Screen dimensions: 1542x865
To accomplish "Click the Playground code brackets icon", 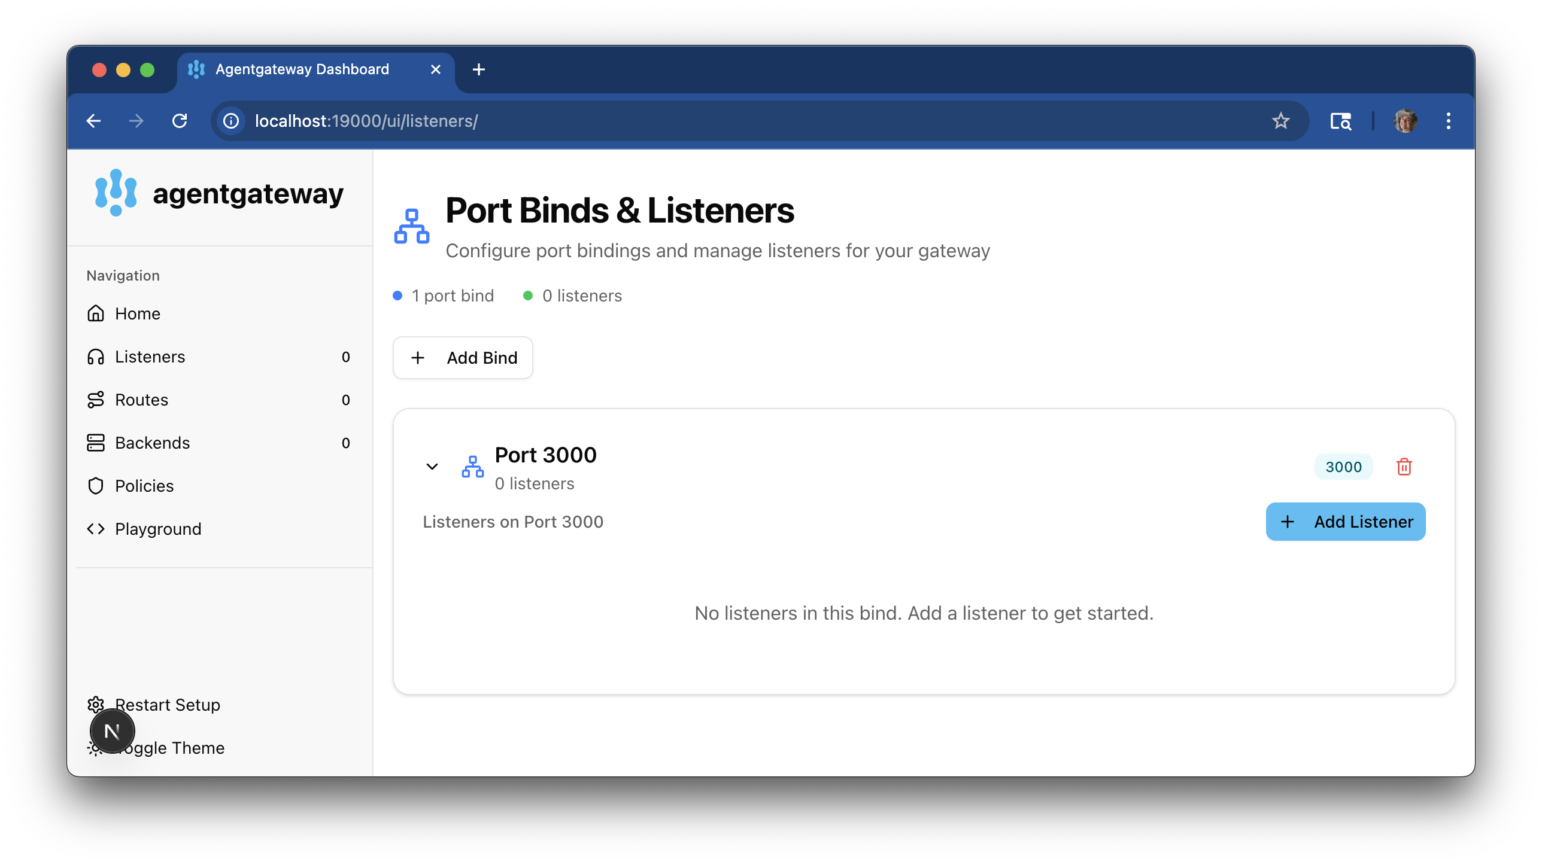I will click(x=96, y=529).
